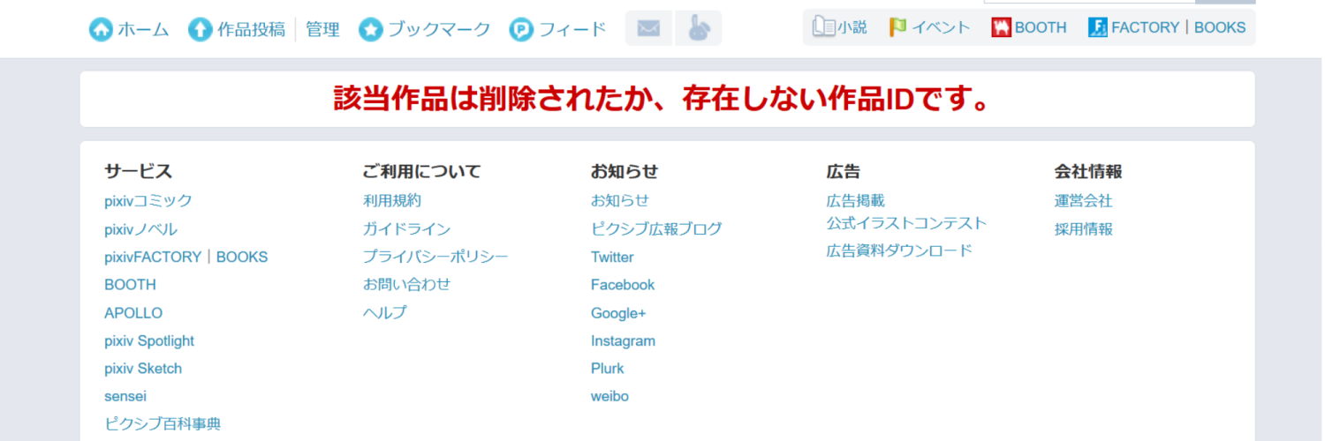Screen dimensions: 1325x441
Task: Click the 広告 column heading
Action: (844, 171)
